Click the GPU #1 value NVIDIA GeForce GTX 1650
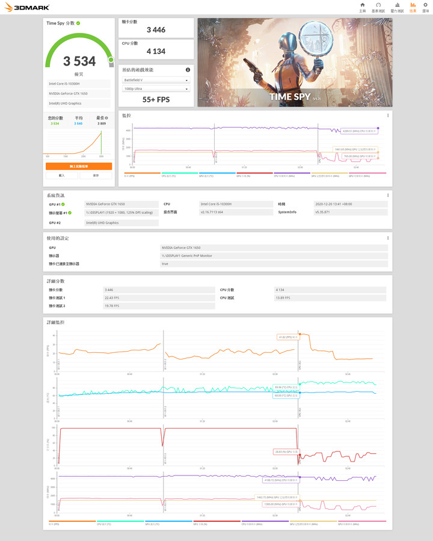 [x=121, y=204]
